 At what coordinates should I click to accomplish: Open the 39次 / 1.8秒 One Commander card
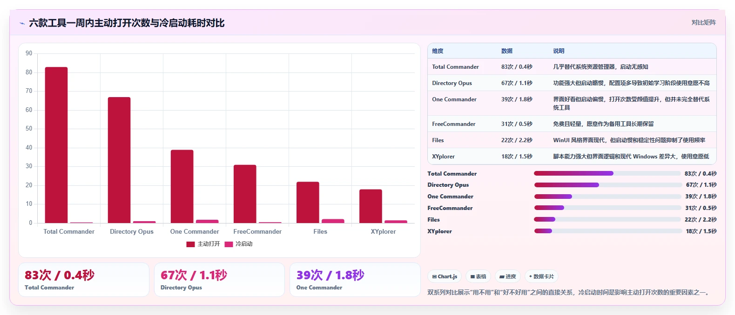coord(355,280)
